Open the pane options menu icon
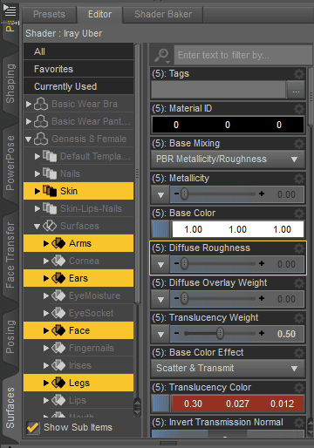Screen dimensions: 314x448 (10, 10)
